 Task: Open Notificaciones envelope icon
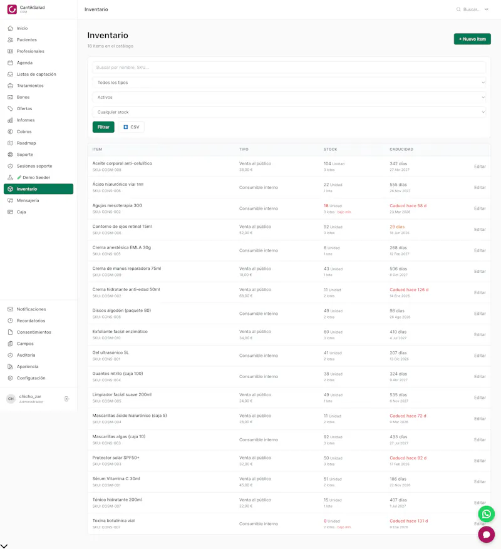[10, 309]
